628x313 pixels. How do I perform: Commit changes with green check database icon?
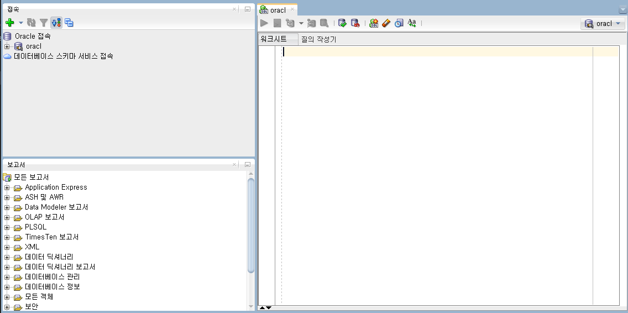(342, 23)
